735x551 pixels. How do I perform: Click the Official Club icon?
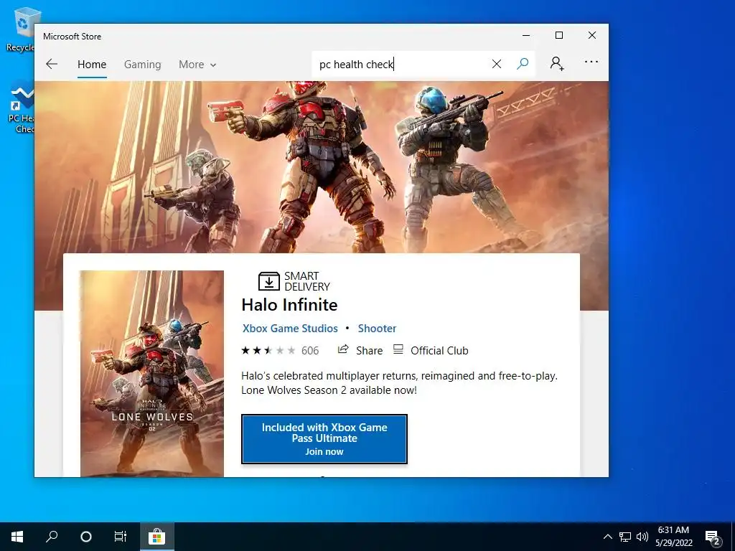tap(398, 349)
